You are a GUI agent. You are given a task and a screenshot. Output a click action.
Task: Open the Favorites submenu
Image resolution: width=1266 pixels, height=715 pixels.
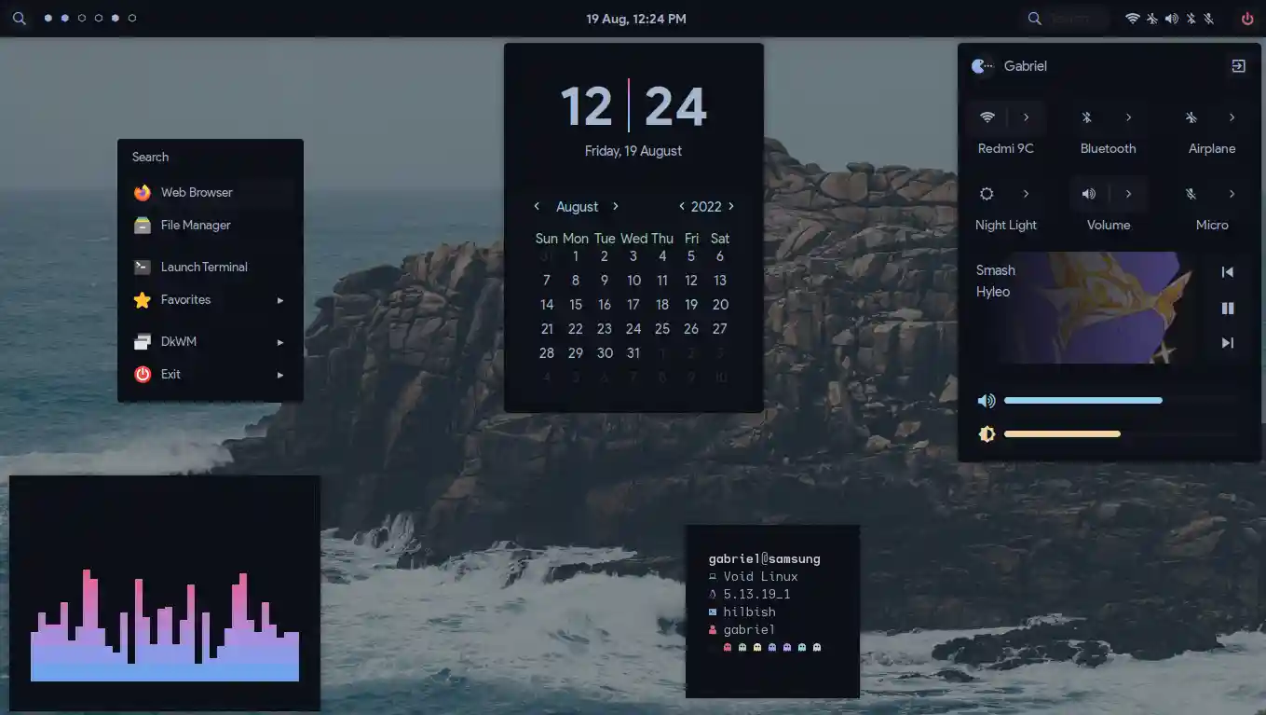coord(211,299)
